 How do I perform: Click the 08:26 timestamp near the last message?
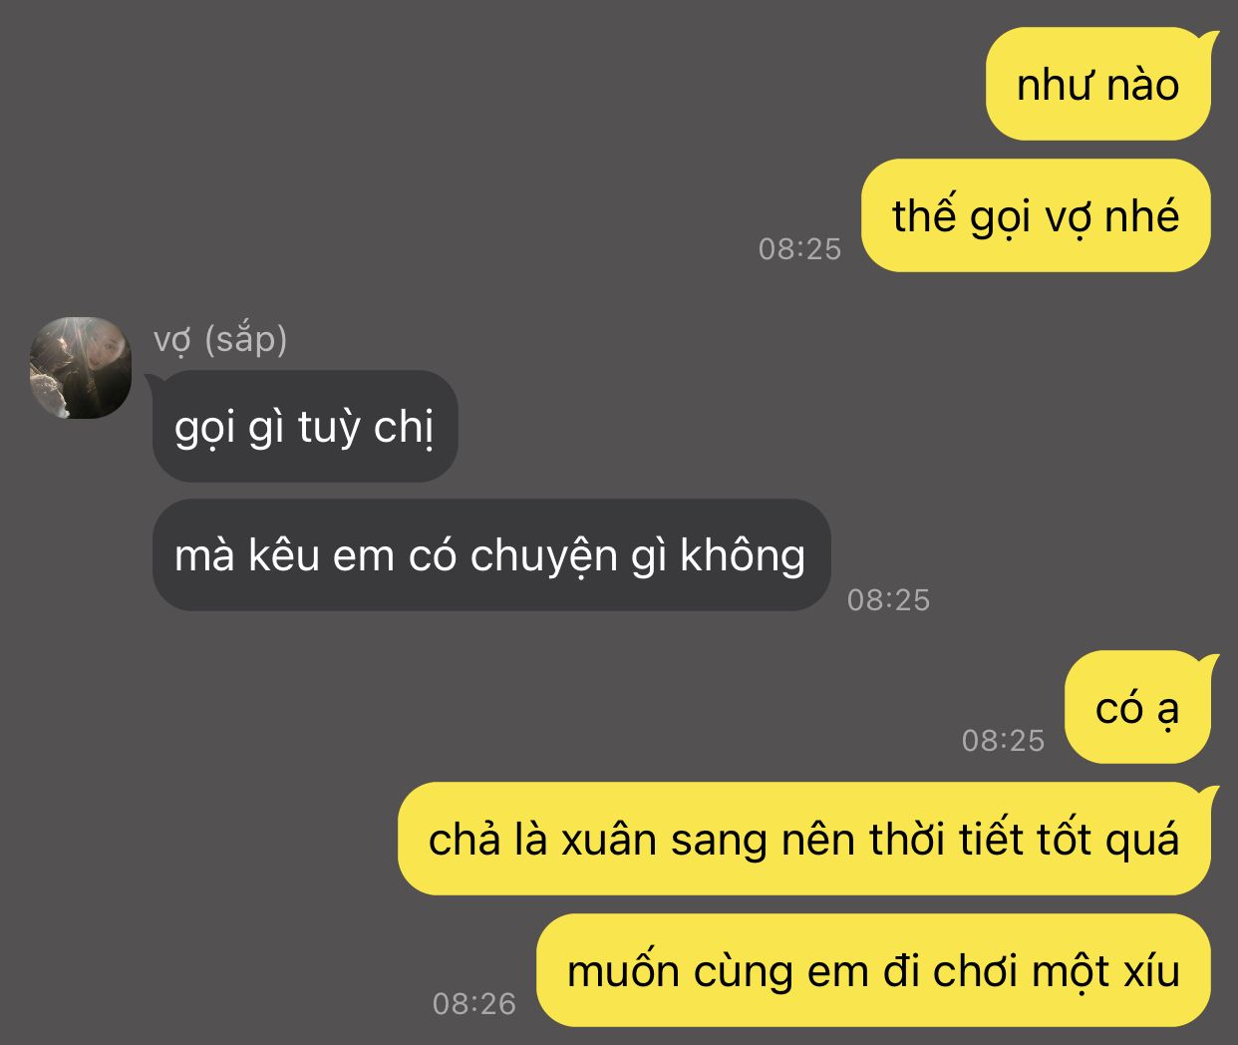coord(474,1003)
